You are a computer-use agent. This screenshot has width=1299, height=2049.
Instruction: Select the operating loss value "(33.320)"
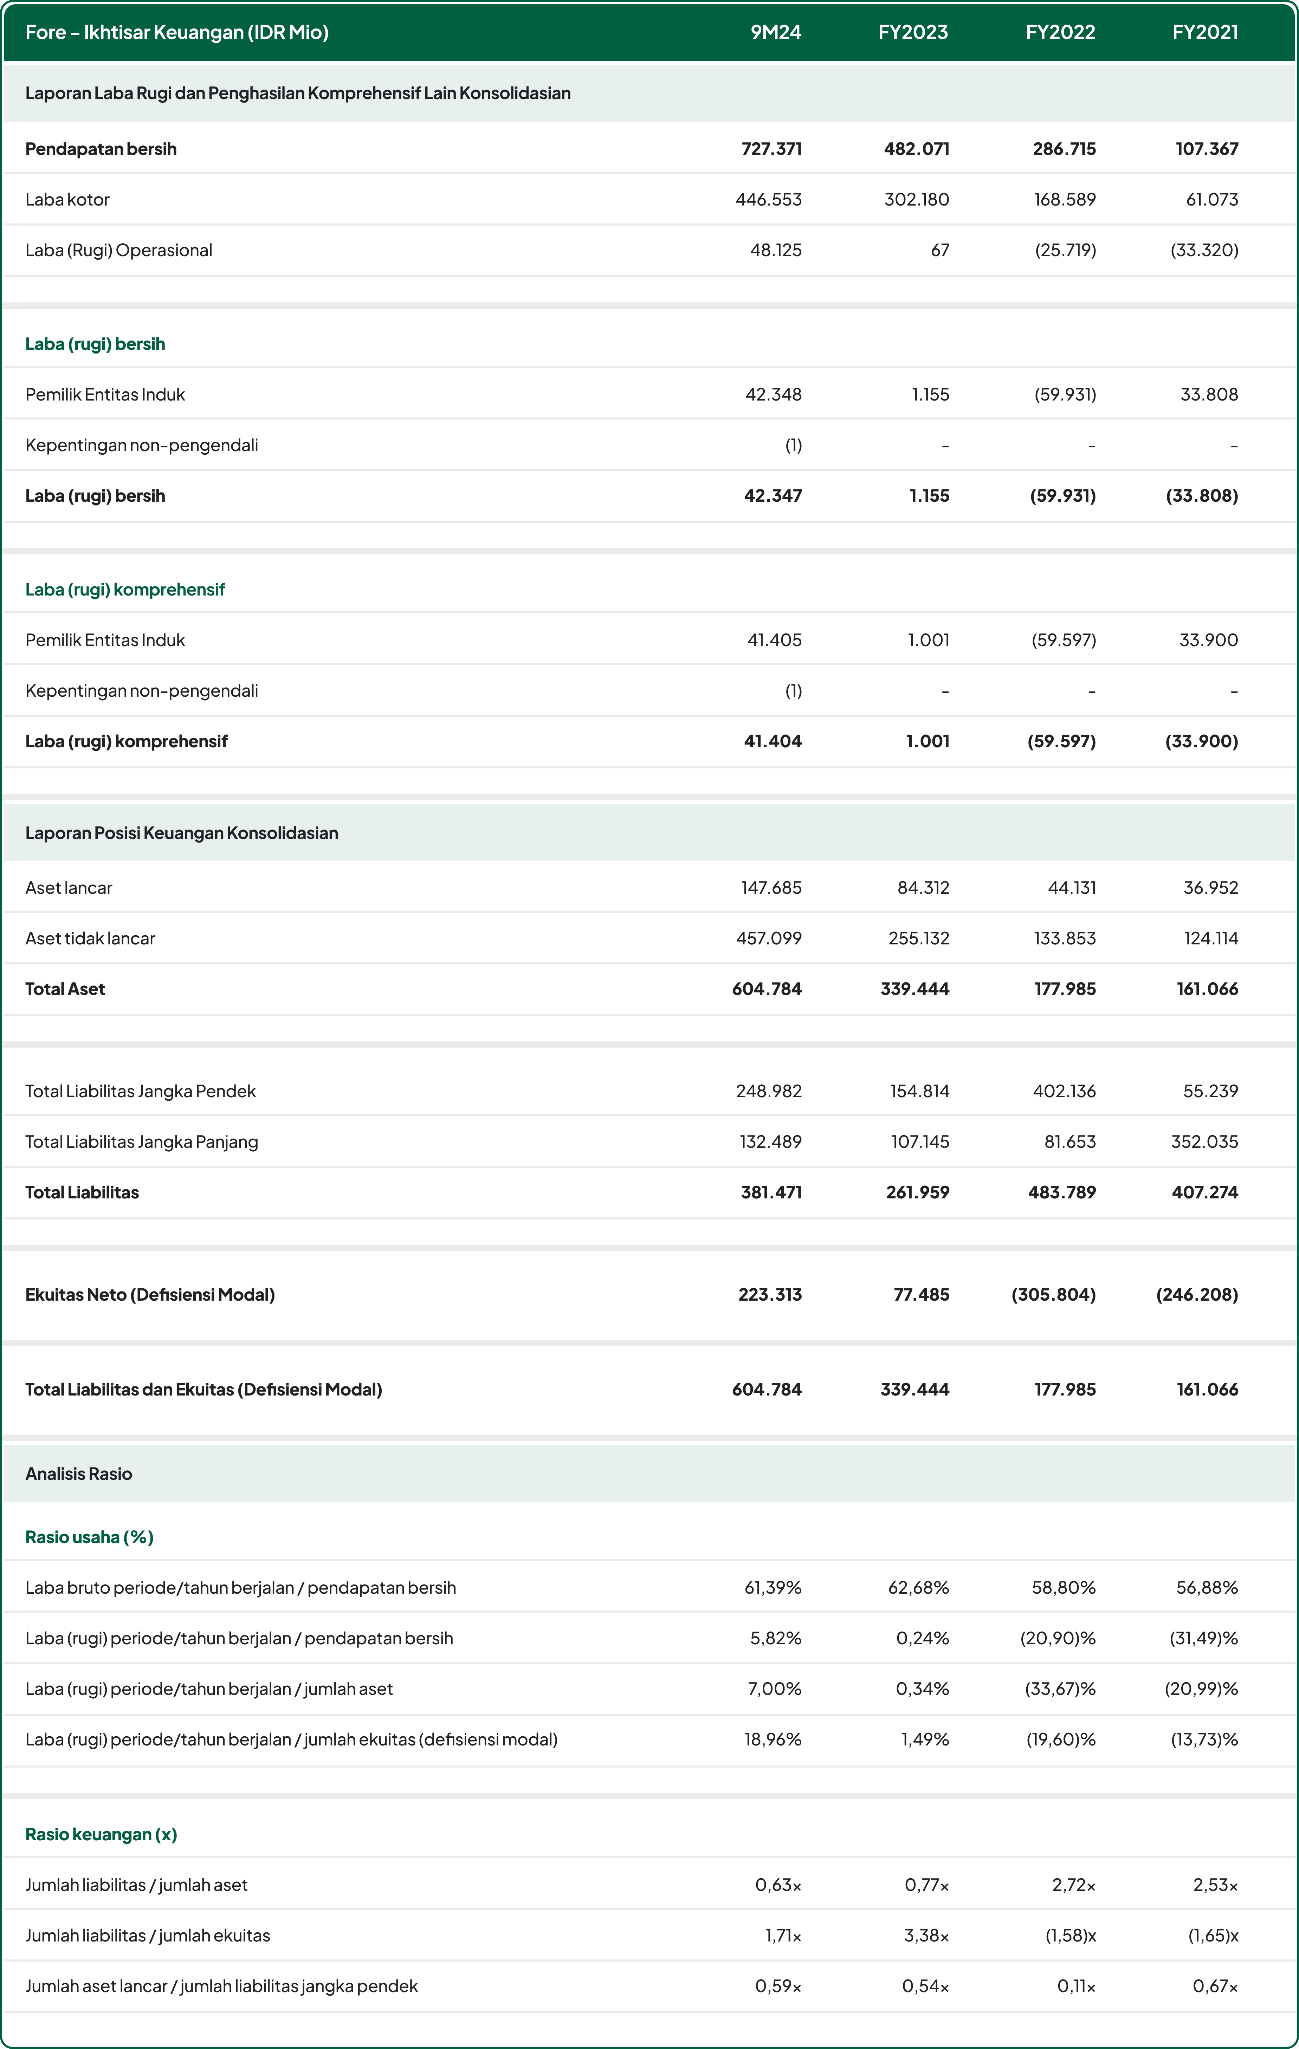pyautogui.click(x=1204, y=250)
